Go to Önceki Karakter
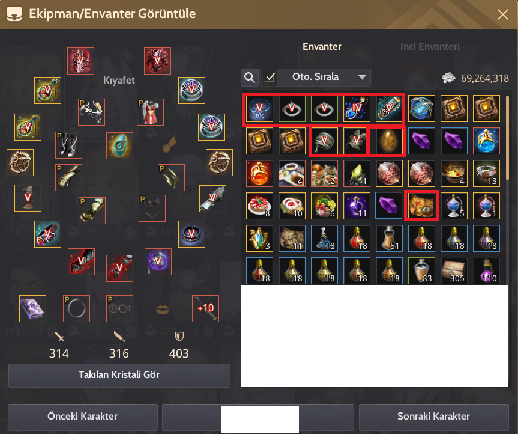The image size is (518, 434). coord(83,417)
